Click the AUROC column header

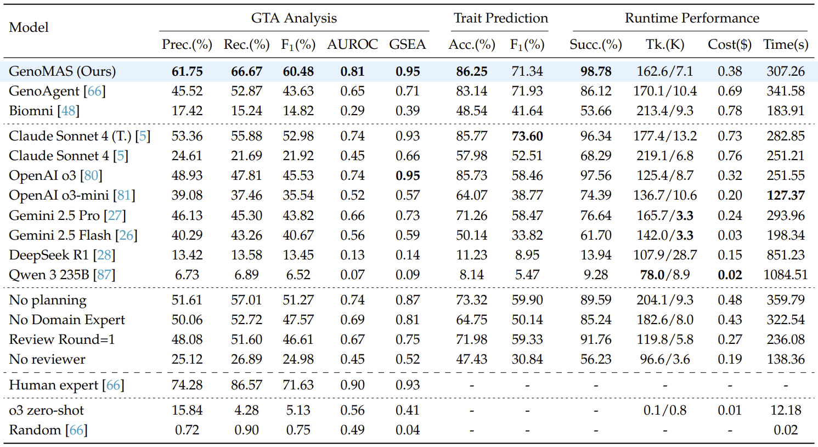point(352,44)
